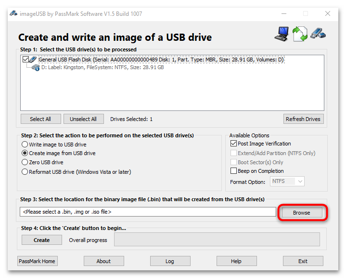Choose the Zero USB drive radio button
Image resolution: width=346 pixels, height=278 pixels.
(25, 162)
